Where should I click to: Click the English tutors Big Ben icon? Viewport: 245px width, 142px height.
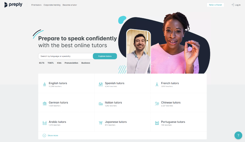44,84
